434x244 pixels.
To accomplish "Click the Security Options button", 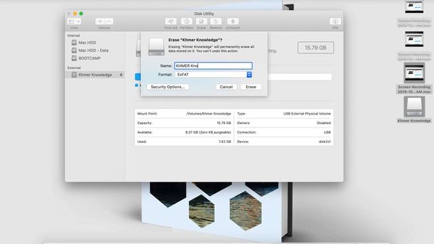I will pos(167,87).
